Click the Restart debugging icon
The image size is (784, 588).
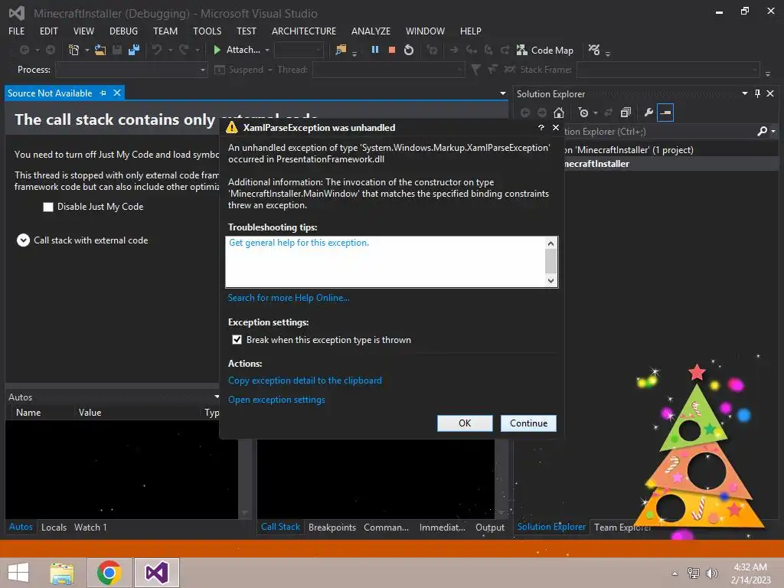pos(409,50)
